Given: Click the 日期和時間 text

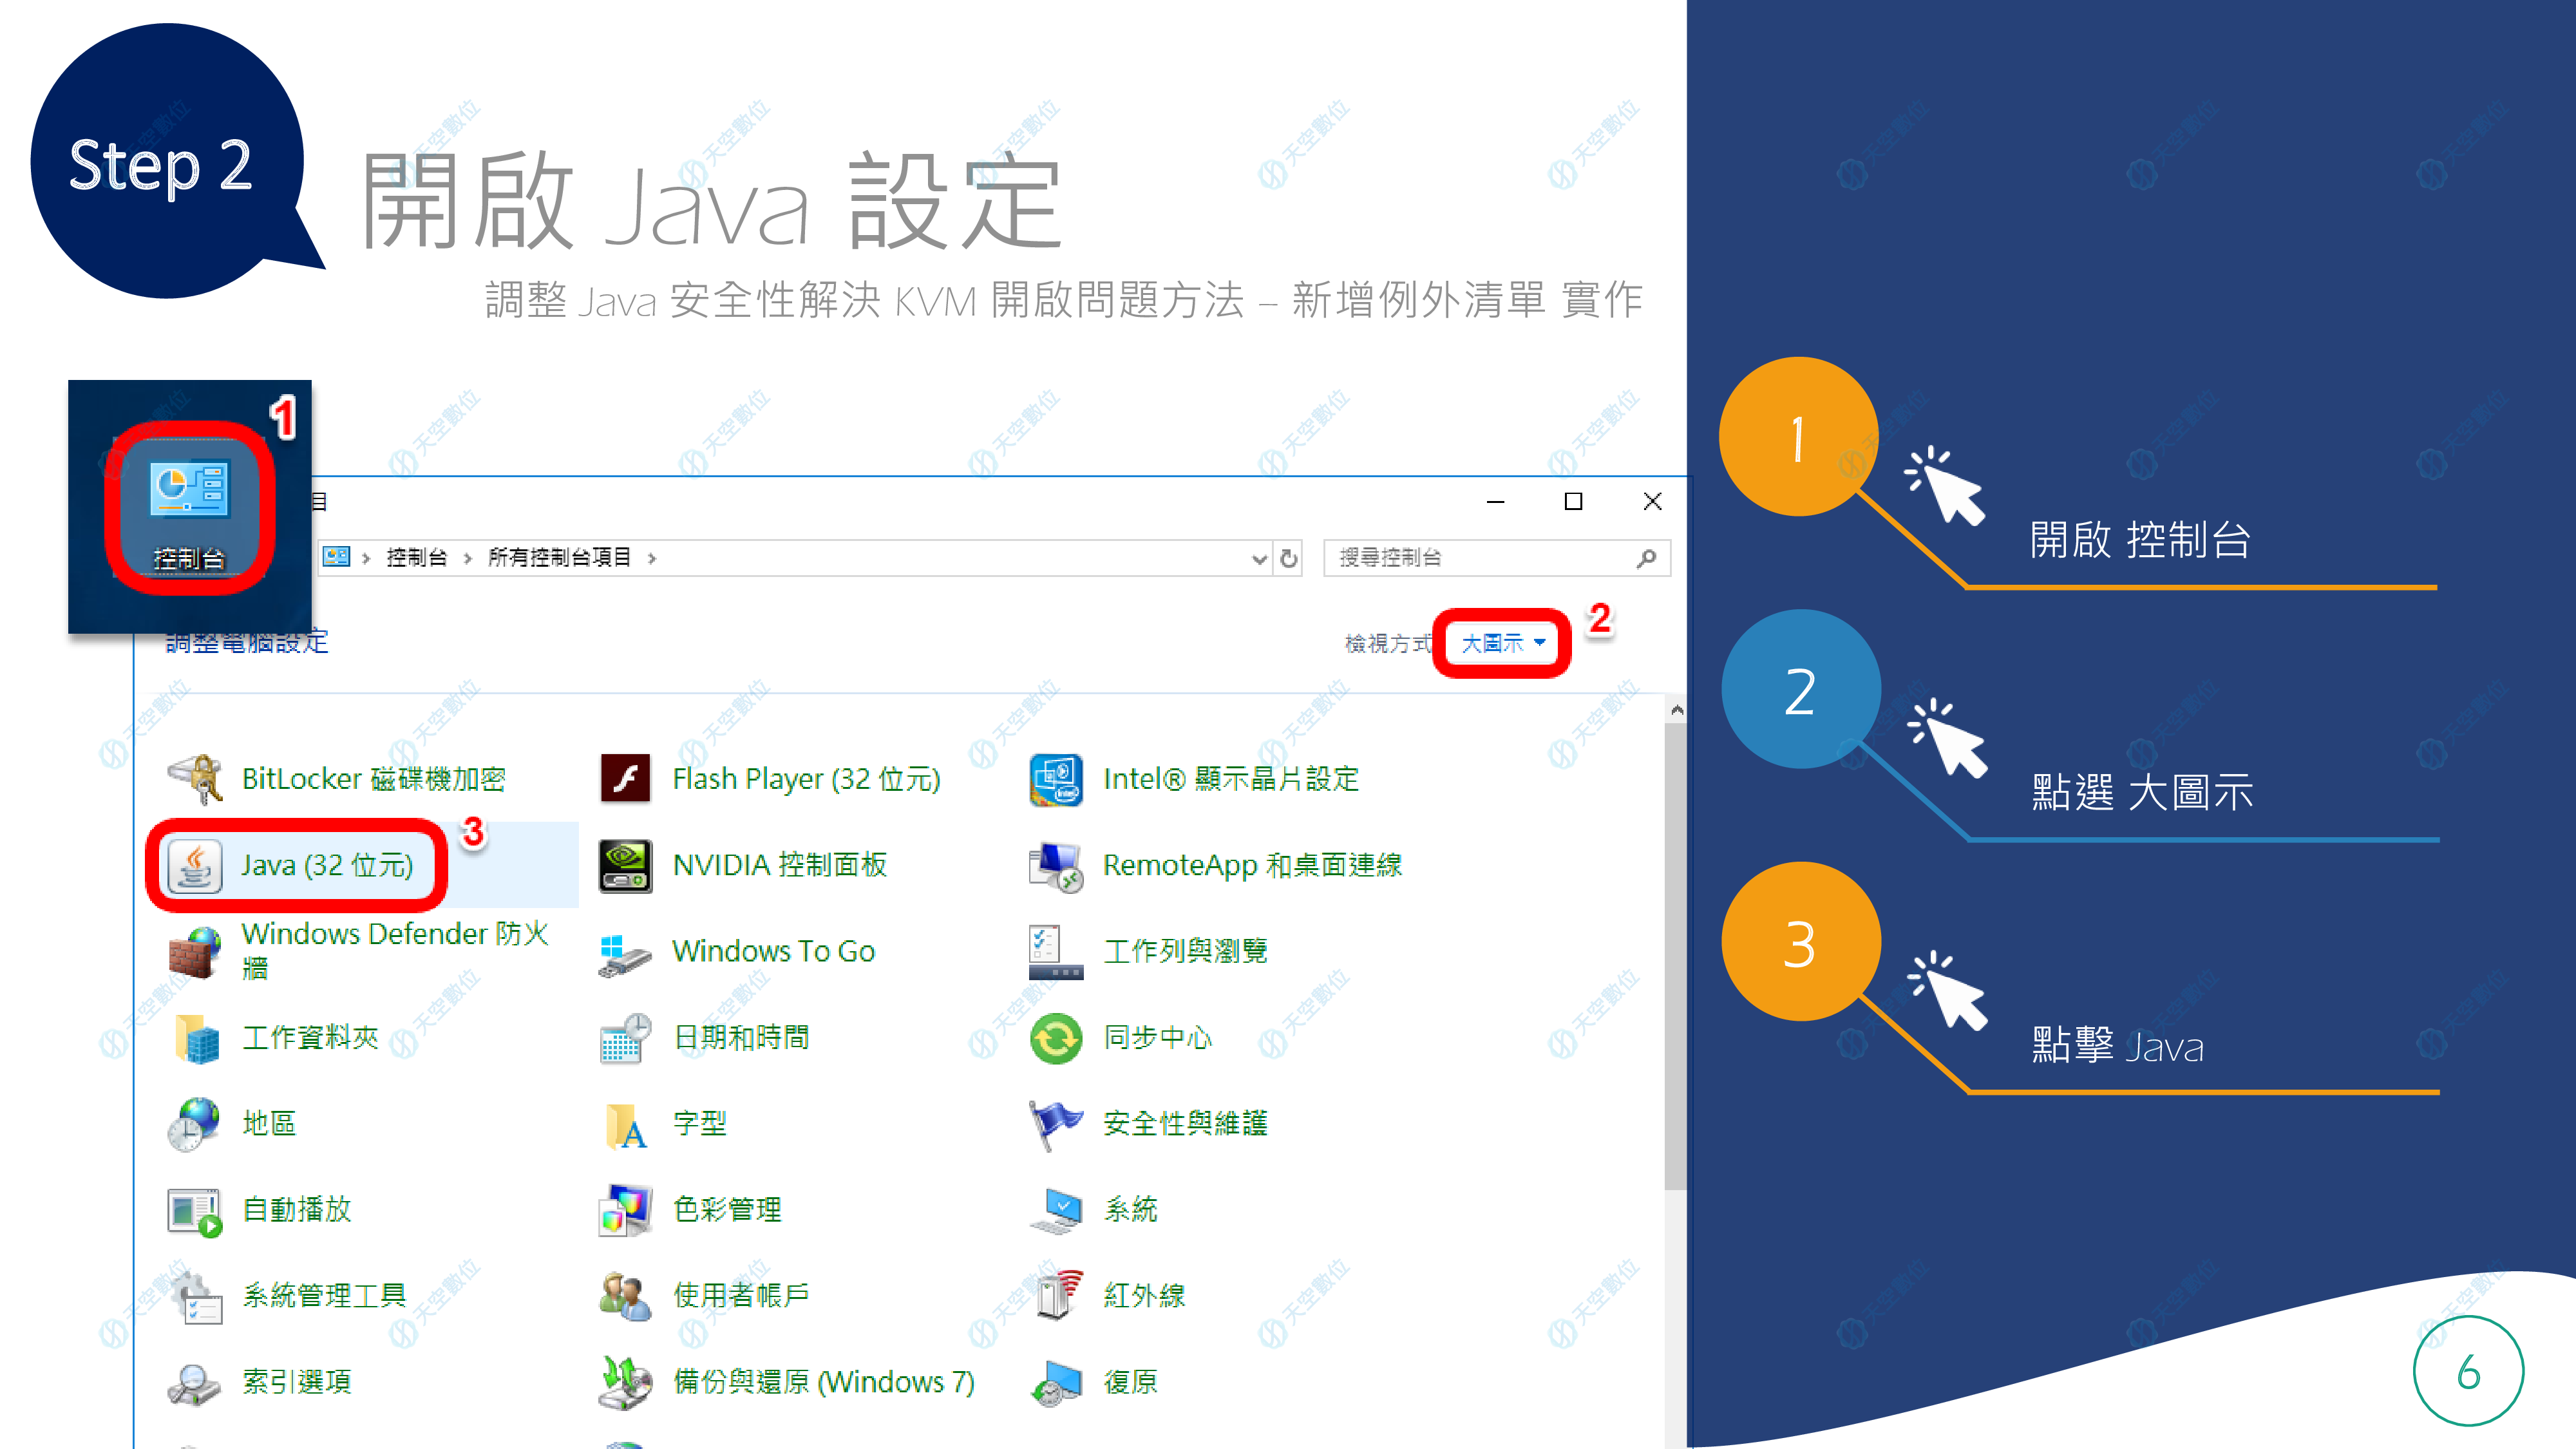Looking at the screenshot, I should [x=741, y=1037].
